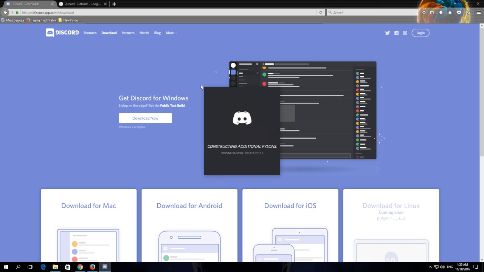The width and height of the screenshot is (484, 272).
Task: Open the Merch navigation link
Action: coord(144,33)
